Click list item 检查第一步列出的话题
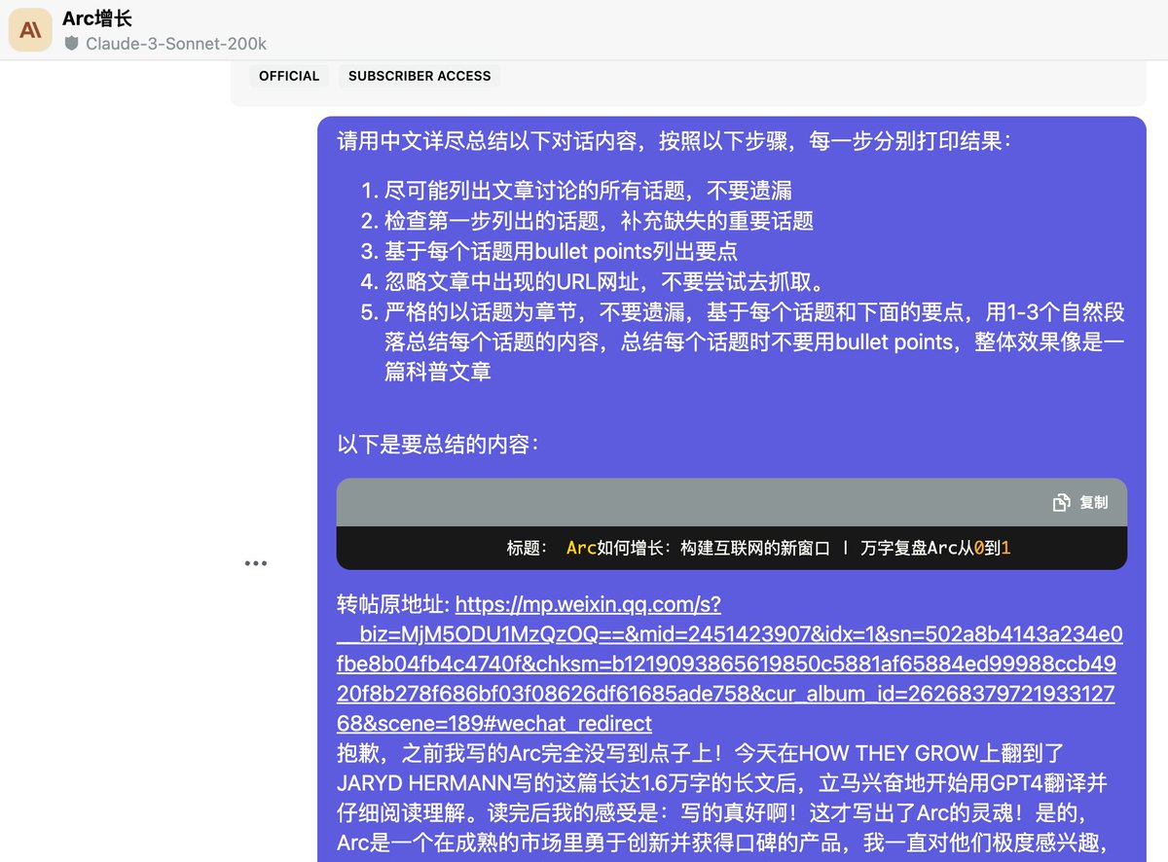The image size is (1168, 862). point(599,221)
